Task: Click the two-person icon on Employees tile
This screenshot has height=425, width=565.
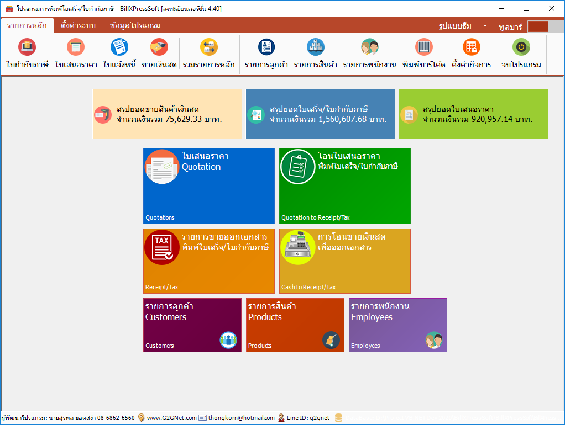Action: (x=434, y=340)
